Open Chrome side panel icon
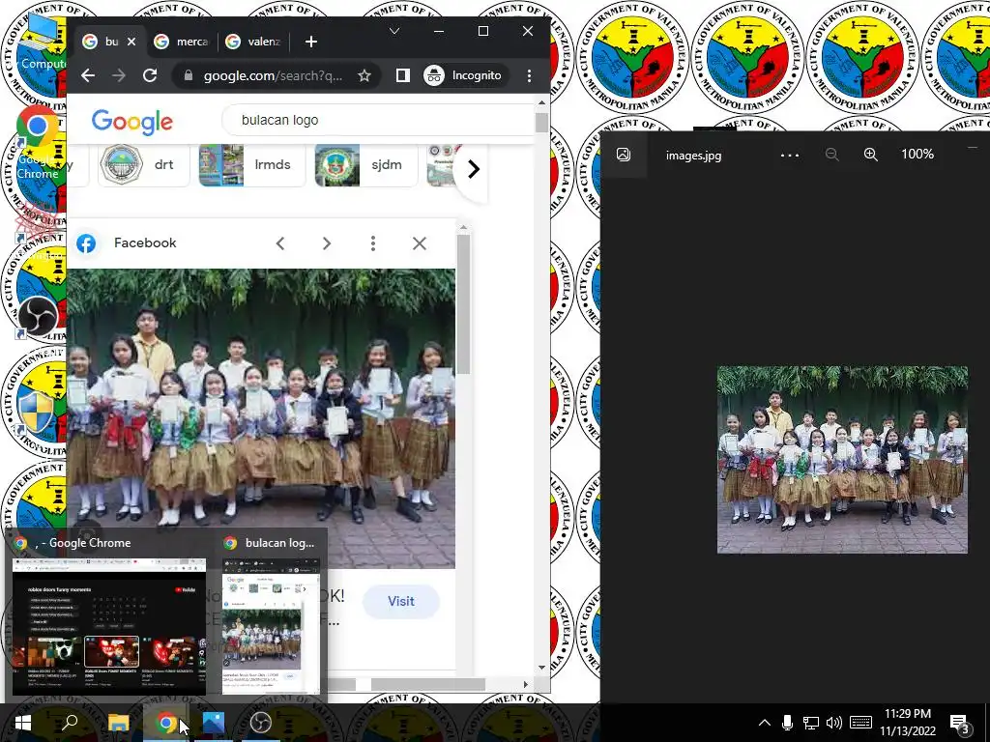The width and height of the screenshot is (990, 742). click(x=403, y=75)
